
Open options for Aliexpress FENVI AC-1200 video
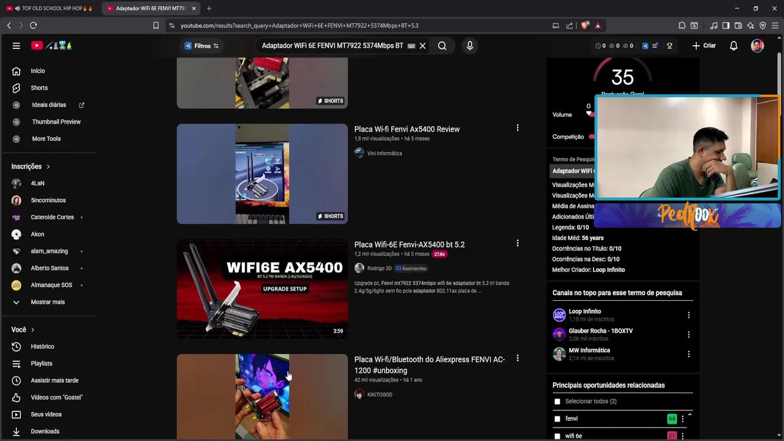click(x=518, y=358)
